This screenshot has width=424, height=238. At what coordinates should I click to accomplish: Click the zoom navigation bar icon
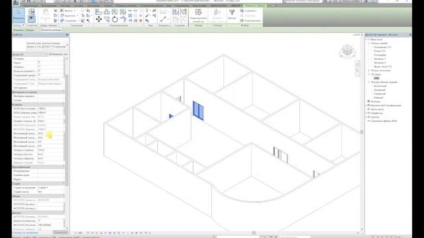pyautogui.click(x=358, y=71)
